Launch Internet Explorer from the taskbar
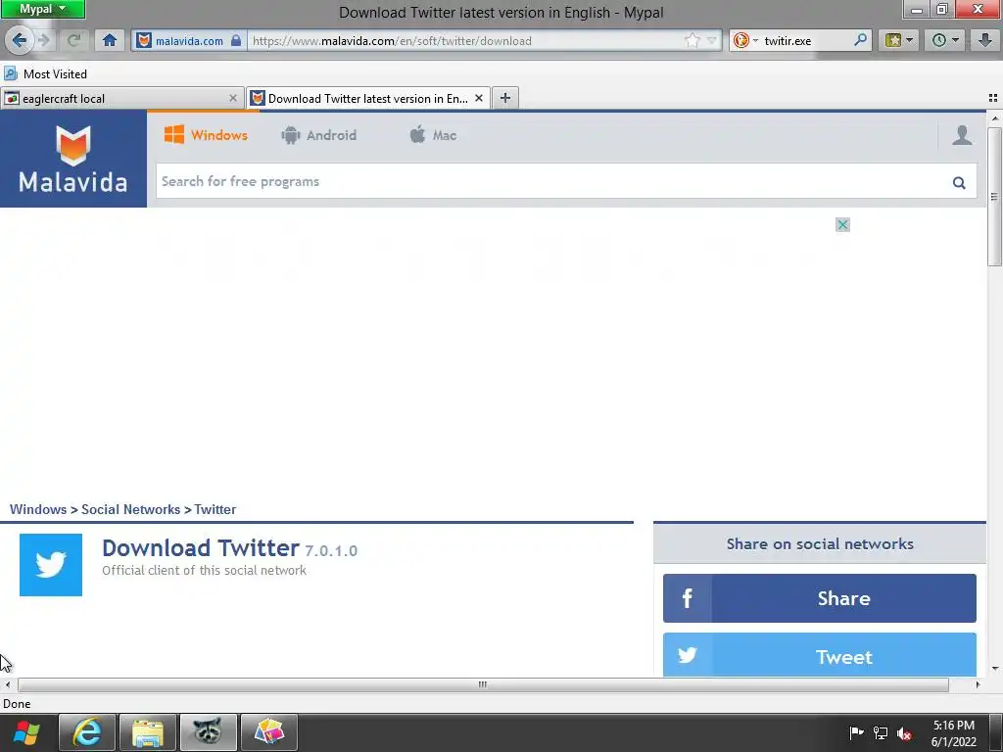The height and width of the screenshot is (752, 1003). tap(87, 732)
